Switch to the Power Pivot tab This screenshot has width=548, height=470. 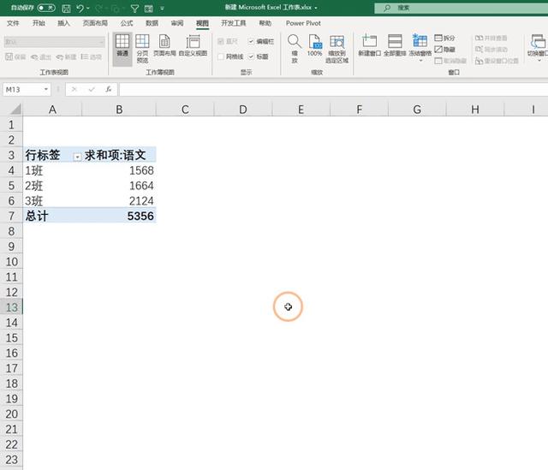[x=303, y=23]
